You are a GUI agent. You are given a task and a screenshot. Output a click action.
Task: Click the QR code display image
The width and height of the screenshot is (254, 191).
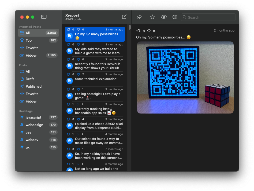[x=185, y=77]
